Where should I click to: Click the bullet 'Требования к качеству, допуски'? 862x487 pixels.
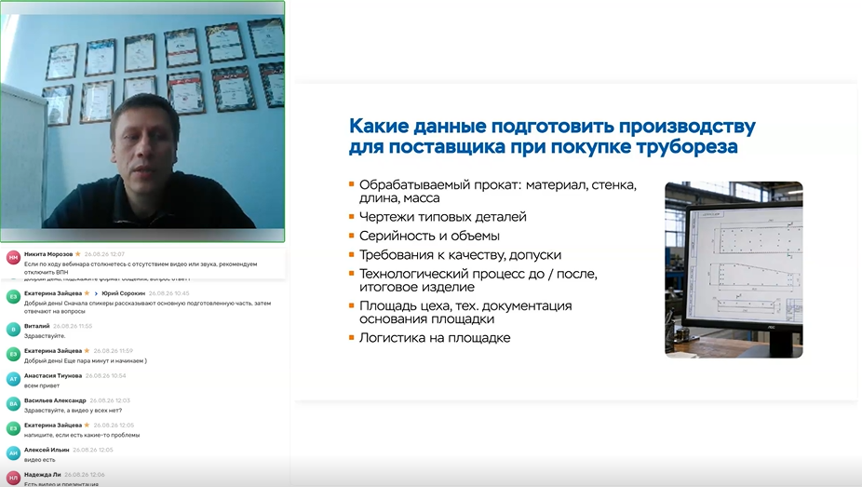pos(460,255)
